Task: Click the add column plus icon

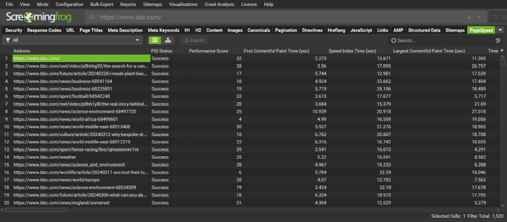Action: pos(502,51)
